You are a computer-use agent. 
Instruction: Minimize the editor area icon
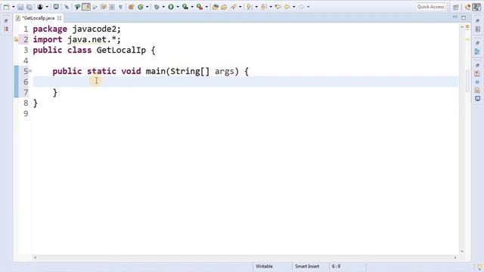tap(455, 17)
